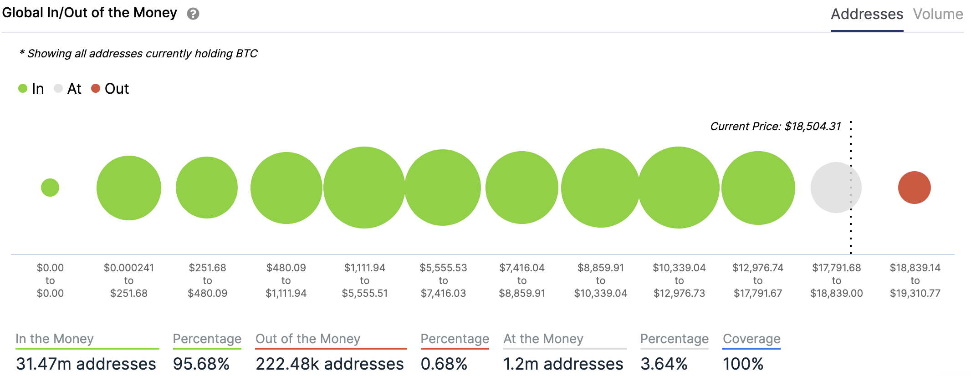Click the bubble above $251.68 to $480.09
The height and width of the screenshot is (376, 971).
207,188
